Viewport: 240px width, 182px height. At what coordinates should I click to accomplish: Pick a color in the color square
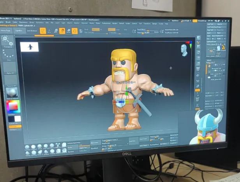pyautogui.click(x=13, y=107)
